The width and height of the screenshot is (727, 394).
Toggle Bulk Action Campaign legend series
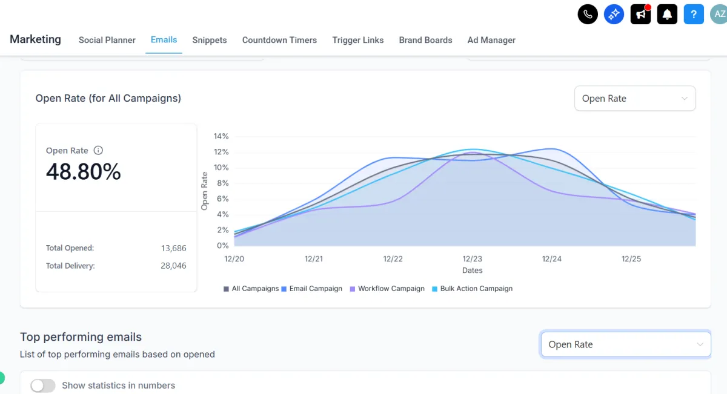point(472,289)
